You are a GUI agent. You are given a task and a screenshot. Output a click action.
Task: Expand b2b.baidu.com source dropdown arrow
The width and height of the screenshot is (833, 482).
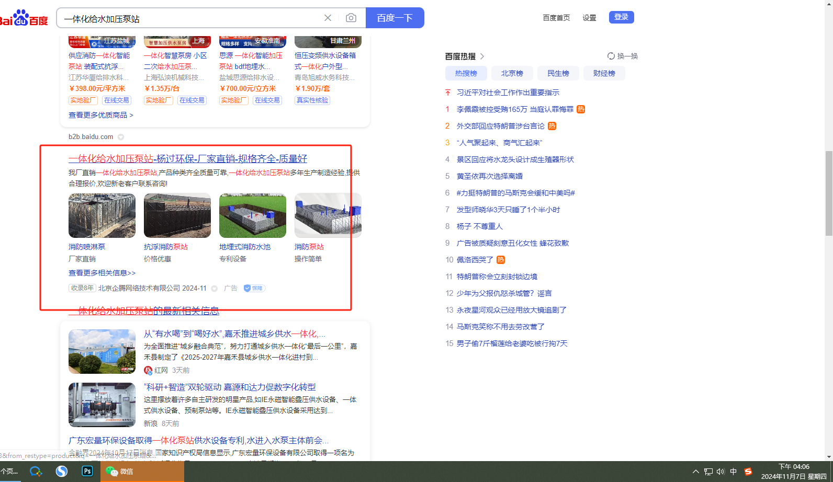click(121, 137)
